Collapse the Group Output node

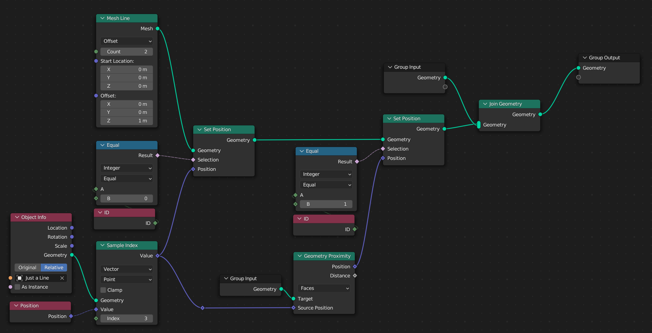coord(585,57)
